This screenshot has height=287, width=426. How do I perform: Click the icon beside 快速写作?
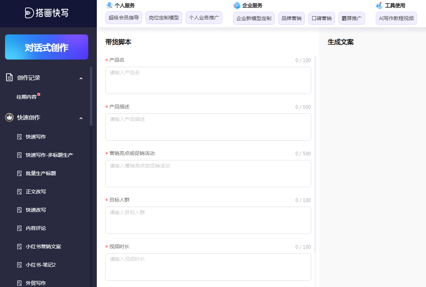[x=20, y=137]
